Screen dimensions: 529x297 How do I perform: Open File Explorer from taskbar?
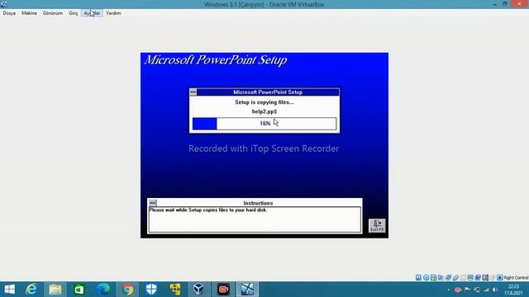click(55, 290)
